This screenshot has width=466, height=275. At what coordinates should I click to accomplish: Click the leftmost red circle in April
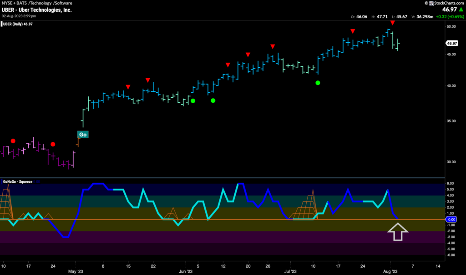(x=13, y=141)
